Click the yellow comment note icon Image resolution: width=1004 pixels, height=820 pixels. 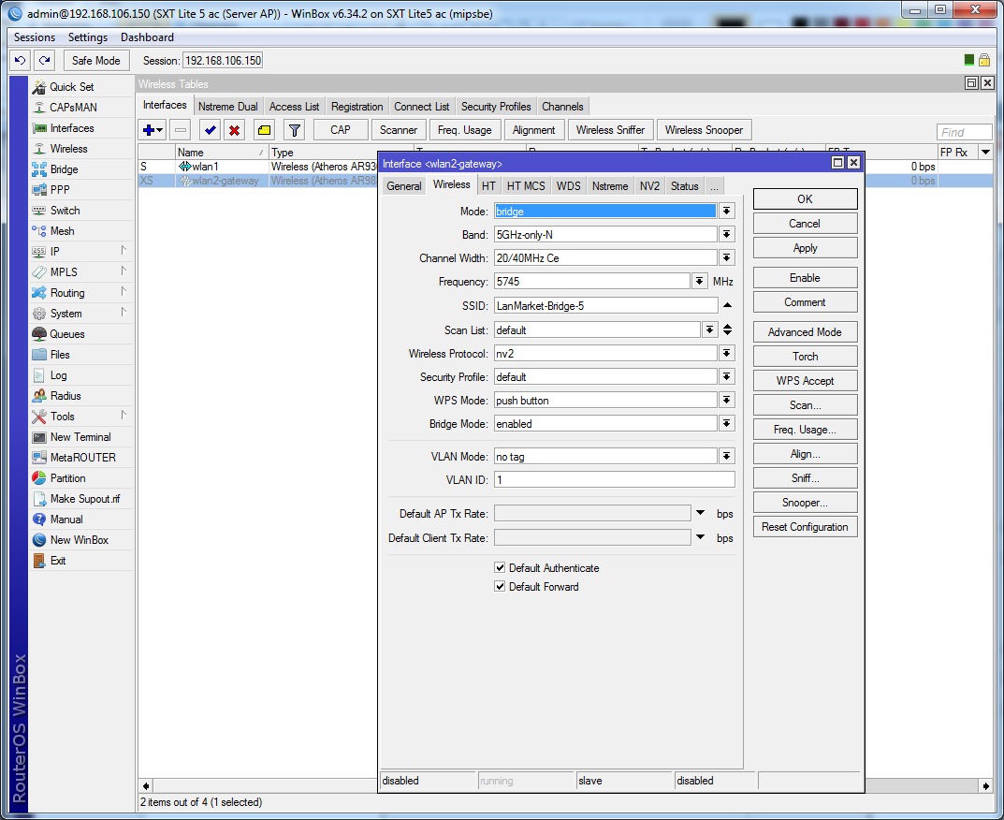coord(264,130)
